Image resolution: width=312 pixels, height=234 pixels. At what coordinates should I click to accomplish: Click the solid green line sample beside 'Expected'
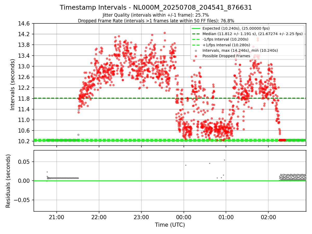coord(196,28)
